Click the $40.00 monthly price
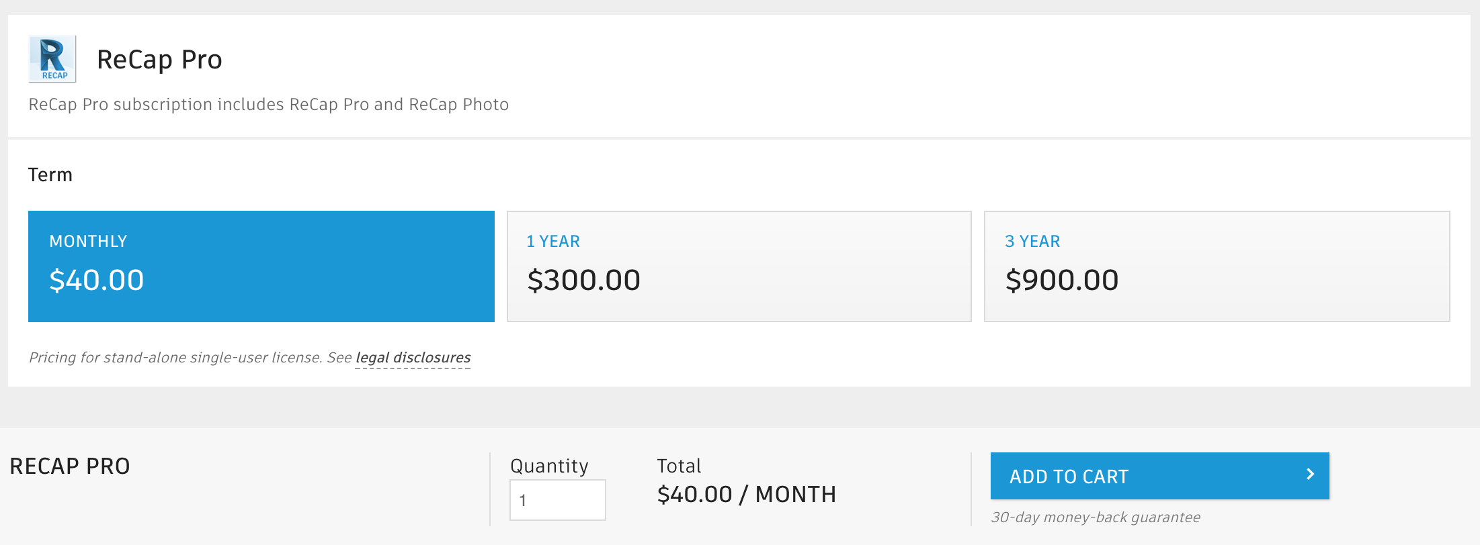The image size is (1480, 545). 97,280
